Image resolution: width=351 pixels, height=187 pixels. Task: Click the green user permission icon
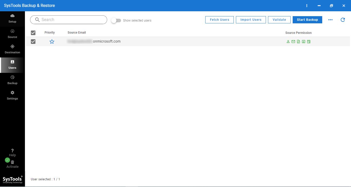pyautogui.click(x=288, y=42)
